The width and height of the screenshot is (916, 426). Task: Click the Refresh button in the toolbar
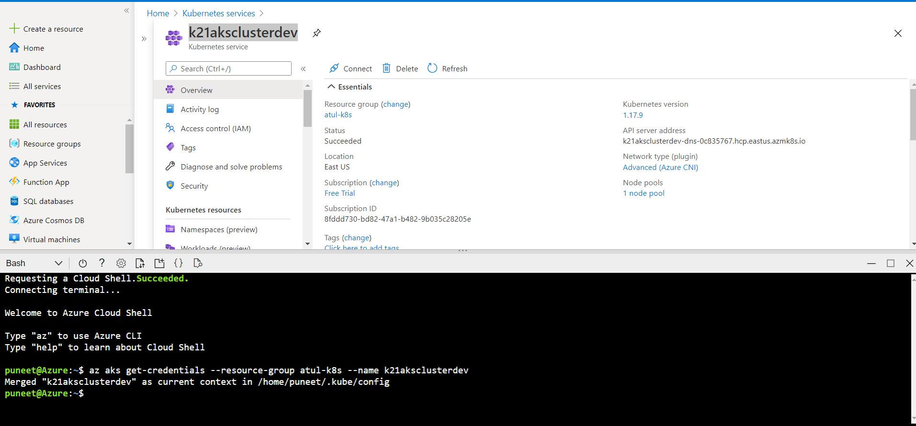click(x=447, y=68)
